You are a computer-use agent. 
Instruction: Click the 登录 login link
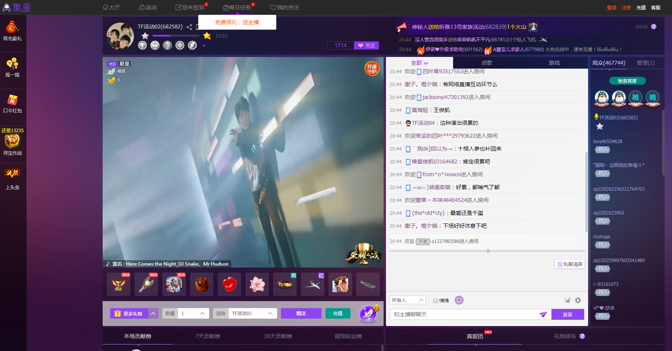pyautogui.click(x=612, y=7)
